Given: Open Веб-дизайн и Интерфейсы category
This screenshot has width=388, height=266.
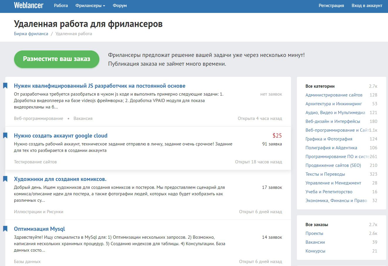Looking at the screenshot, I should tap(333, 121).
